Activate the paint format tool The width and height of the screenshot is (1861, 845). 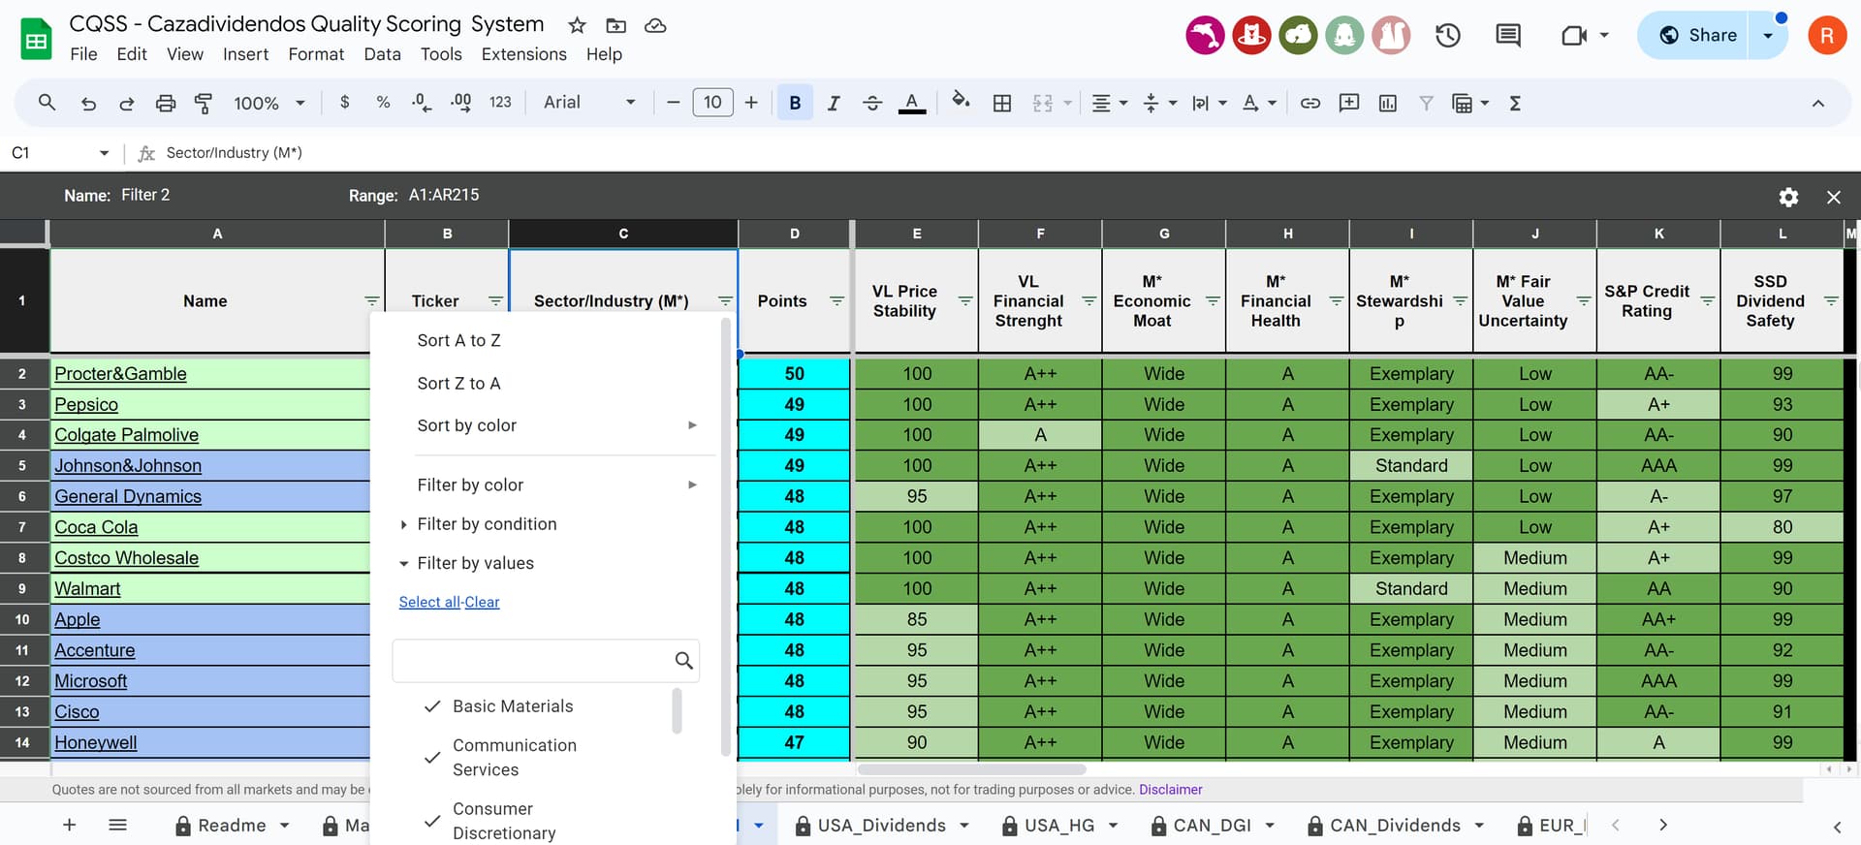[204, 103]
